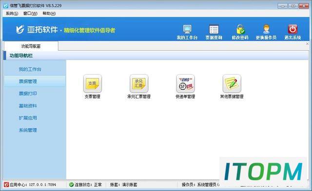Open the 快递单管理 courier icon
This screenshot has width=312, height=191.
pyautogui.click(x=185, y=84)
